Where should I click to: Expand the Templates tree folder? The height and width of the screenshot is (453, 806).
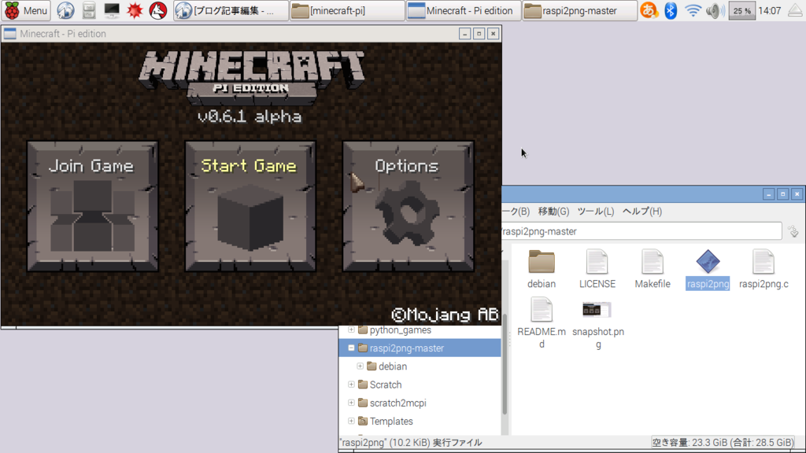click(x=351, y=422)
